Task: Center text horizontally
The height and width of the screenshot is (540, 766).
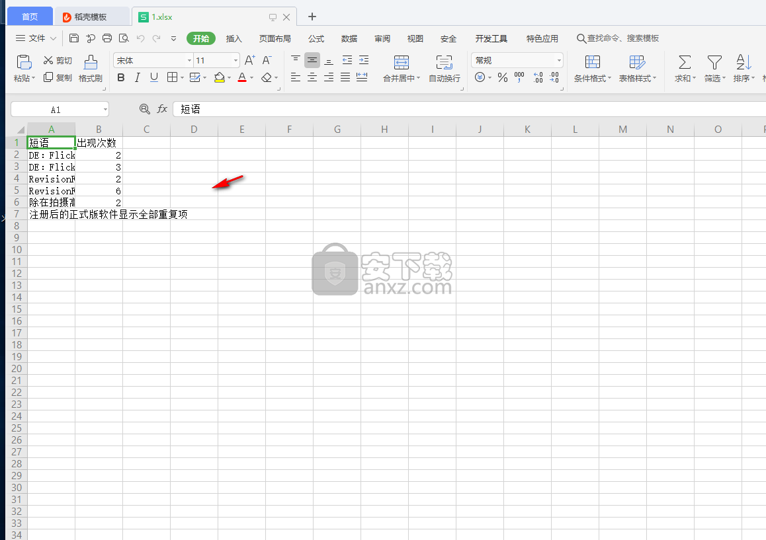Action: coord(312,77)
